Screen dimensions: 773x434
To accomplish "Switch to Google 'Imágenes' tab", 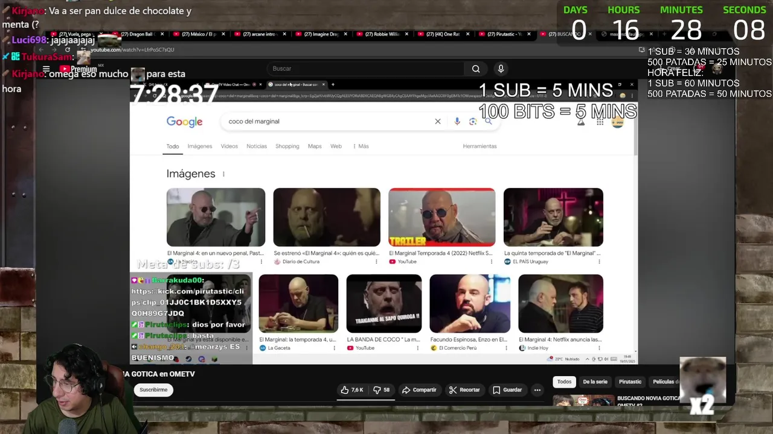I will [x=199, y=146].
